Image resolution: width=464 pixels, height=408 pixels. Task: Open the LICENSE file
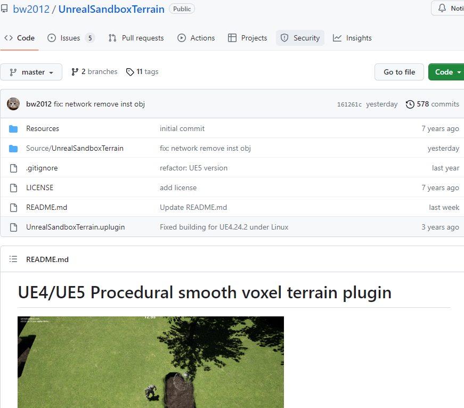(x=39, y=187)
